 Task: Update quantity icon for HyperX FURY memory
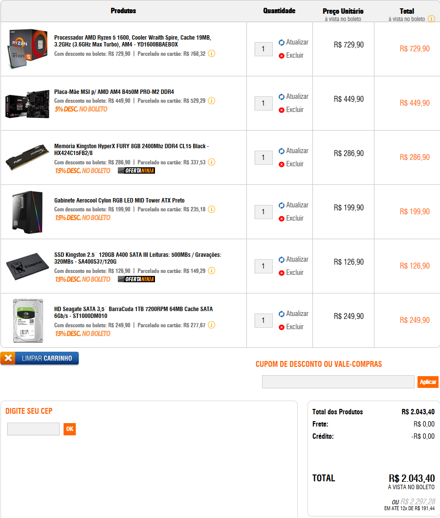click(281, 151)
